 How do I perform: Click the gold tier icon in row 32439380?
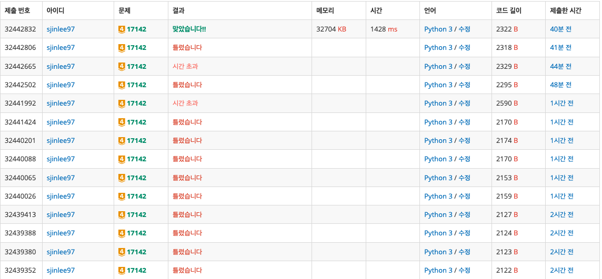click(122, 252)
